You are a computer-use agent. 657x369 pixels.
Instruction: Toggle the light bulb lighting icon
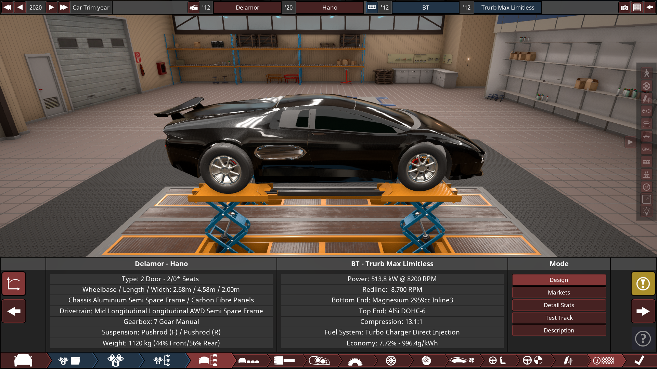click(646, 211)
